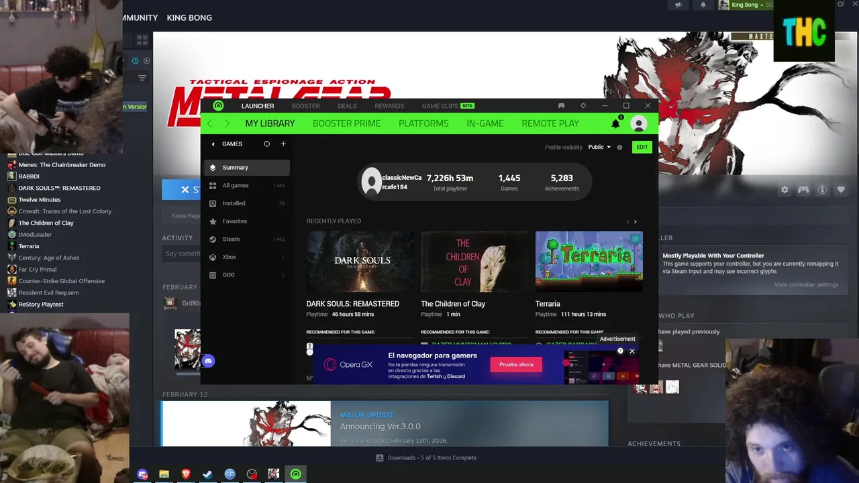
Task: Switch to the GAME CLIPS tab
Action: pos(448,106)
